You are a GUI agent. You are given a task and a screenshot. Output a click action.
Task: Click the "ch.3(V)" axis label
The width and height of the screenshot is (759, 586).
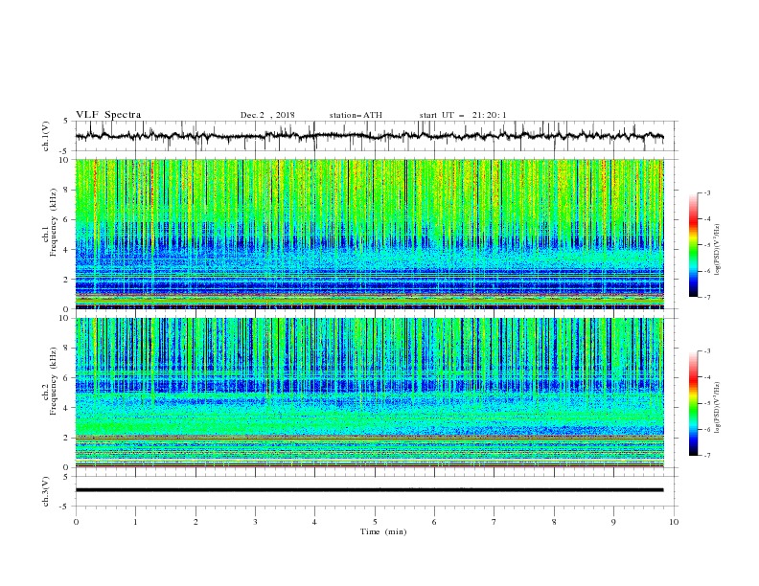point(46,491)
